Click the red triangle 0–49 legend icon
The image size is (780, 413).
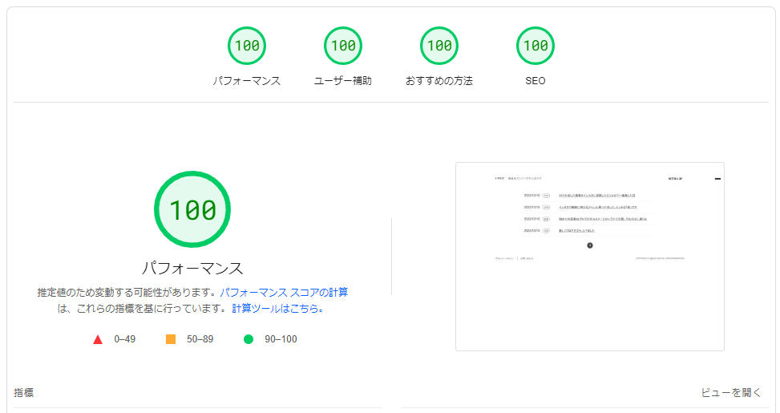click(98, 339)
